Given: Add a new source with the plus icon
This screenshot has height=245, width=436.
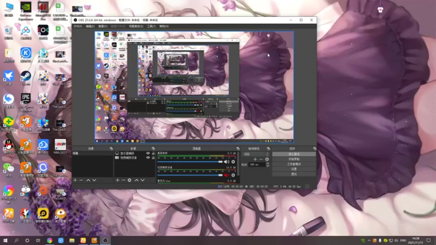Looking at the screenshot, I should tap(117, 180).
